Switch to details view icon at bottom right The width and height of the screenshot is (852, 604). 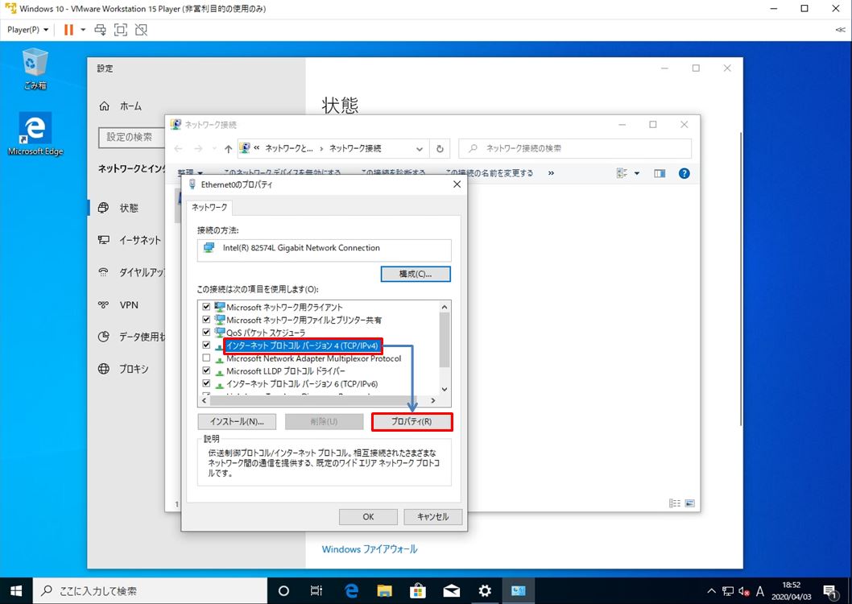[x=675, y=503]
